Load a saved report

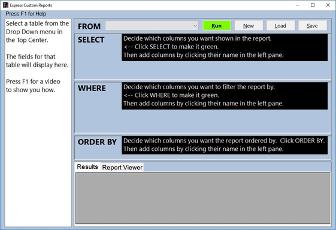[x=280, y=26]
